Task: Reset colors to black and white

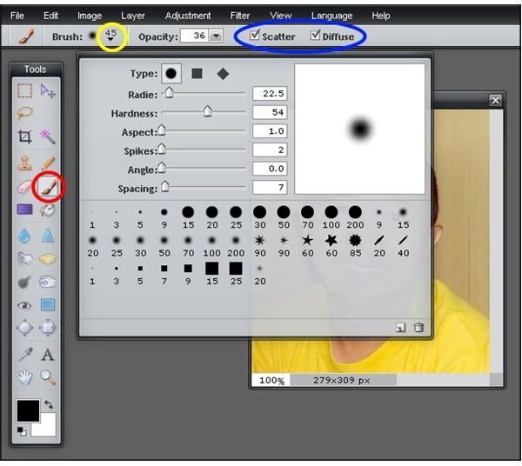Action: 22,431
